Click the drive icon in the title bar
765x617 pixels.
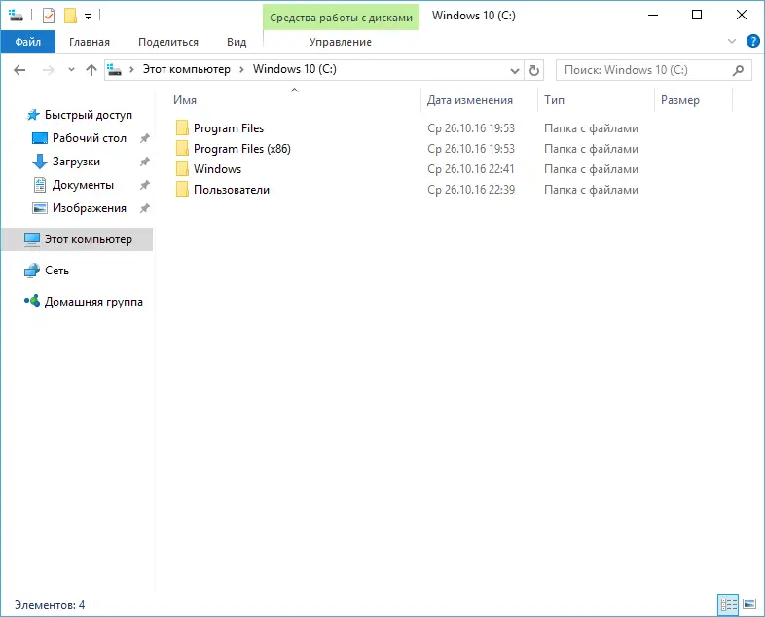point(16,16)
